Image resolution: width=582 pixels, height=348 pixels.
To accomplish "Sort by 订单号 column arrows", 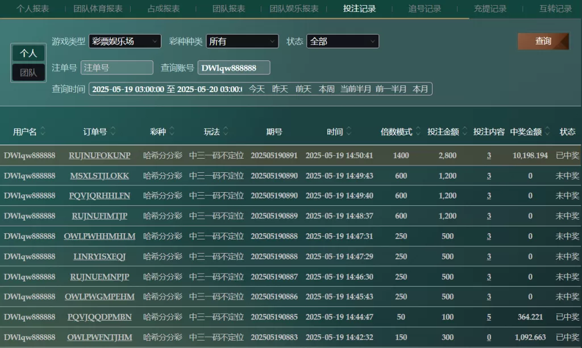I will tap(113, 131).
